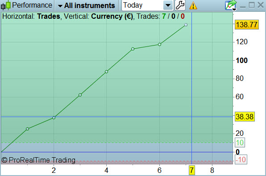Click the red -10 threshold label

tap(241, 159)
